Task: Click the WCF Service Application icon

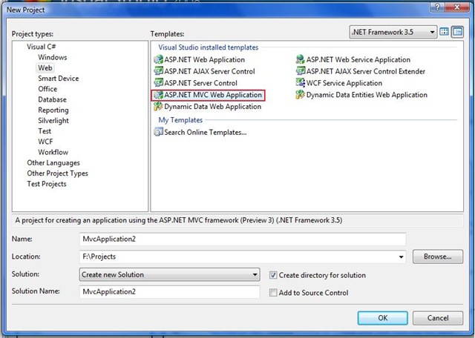Action: coord(300,82)
